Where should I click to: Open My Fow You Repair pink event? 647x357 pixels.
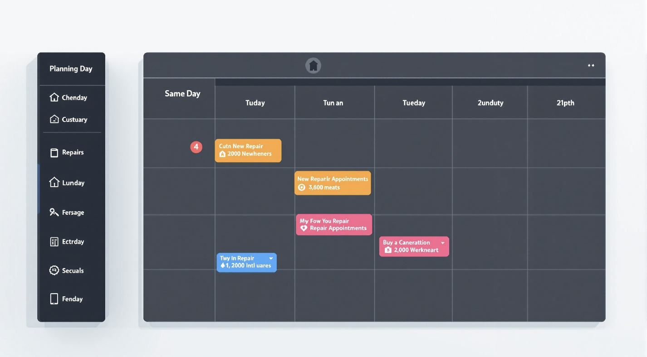coord(333,225)
